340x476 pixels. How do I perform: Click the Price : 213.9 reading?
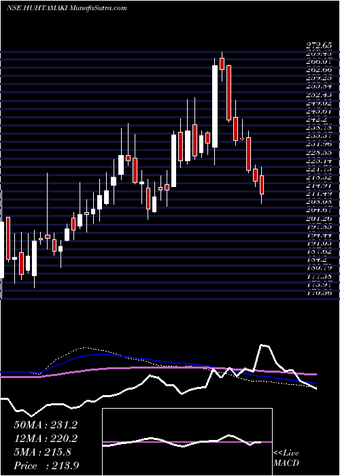click(x=47, y=466)
